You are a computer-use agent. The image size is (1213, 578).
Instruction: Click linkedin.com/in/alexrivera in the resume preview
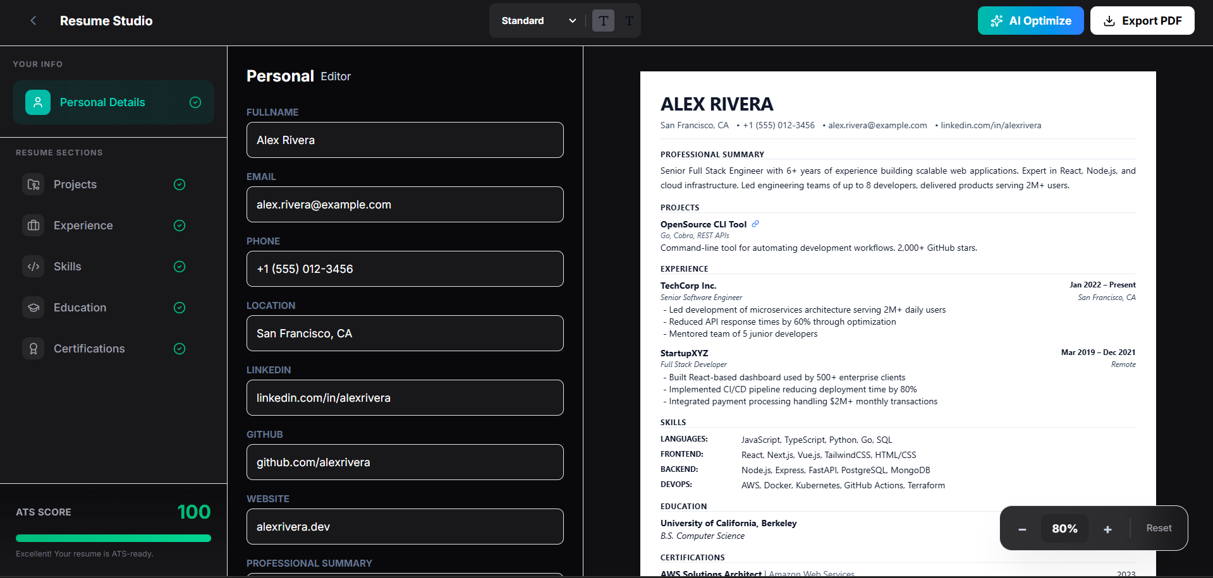coord(991,125)
